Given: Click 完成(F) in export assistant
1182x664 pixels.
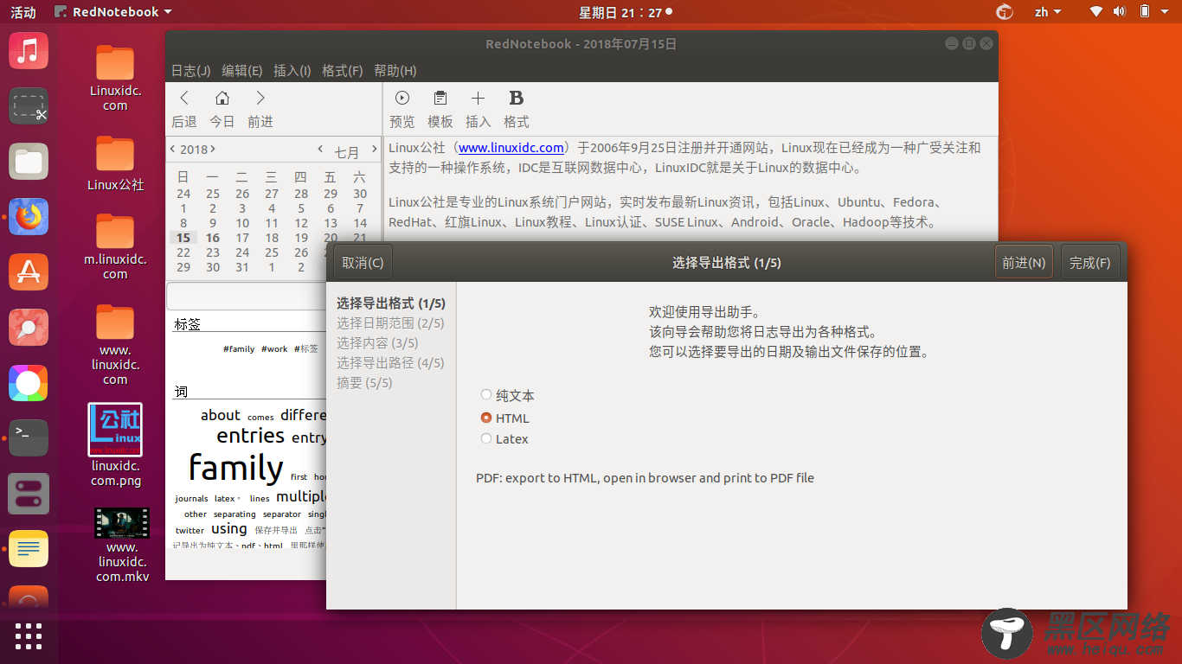Looking at the screenshot, I should pyautogui.click(x=1090, y=262).
